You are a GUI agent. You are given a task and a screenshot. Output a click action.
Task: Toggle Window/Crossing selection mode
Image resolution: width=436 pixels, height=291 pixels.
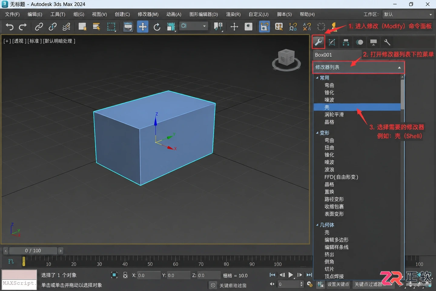(x=128, y=27)
